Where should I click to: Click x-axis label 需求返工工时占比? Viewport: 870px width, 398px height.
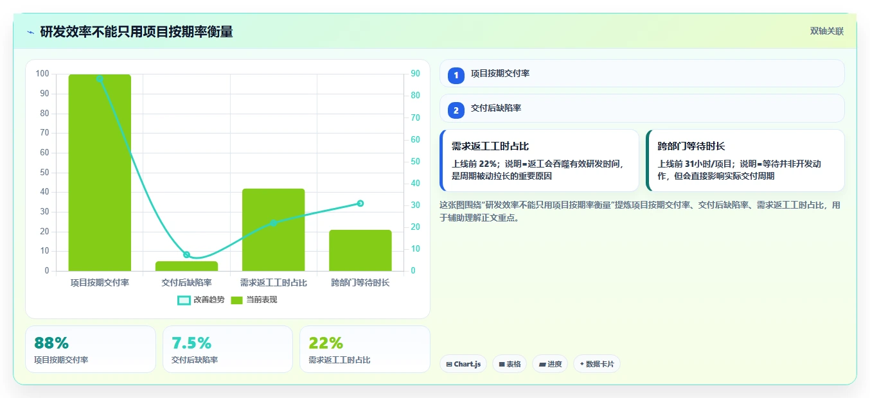pos(273,282)
